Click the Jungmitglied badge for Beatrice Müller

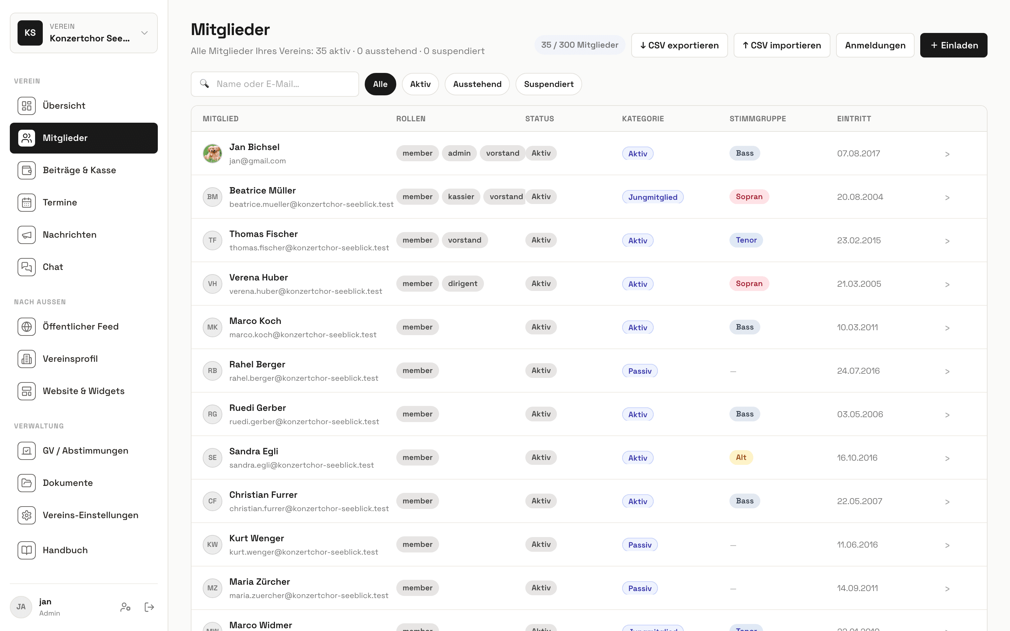pyautogui.click(x=653, y=197)
